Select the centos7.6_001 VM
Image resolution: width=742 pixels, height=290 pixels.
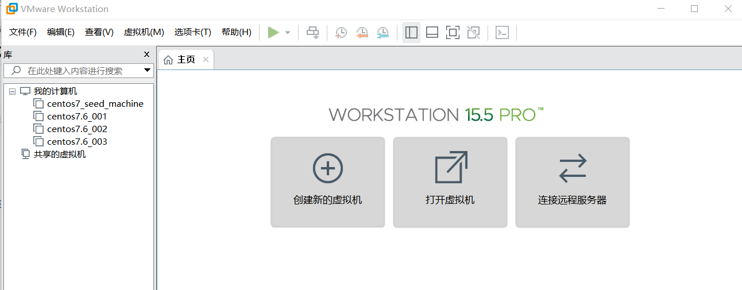(77, 117)
